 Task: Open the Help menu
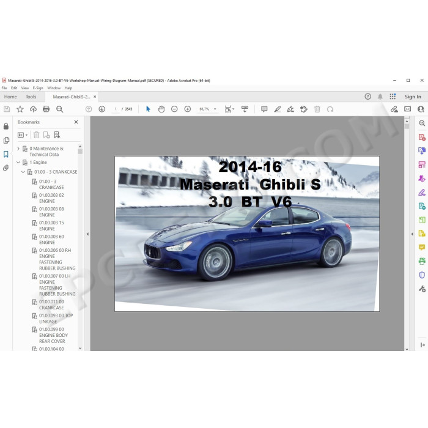tap(68, 88)
